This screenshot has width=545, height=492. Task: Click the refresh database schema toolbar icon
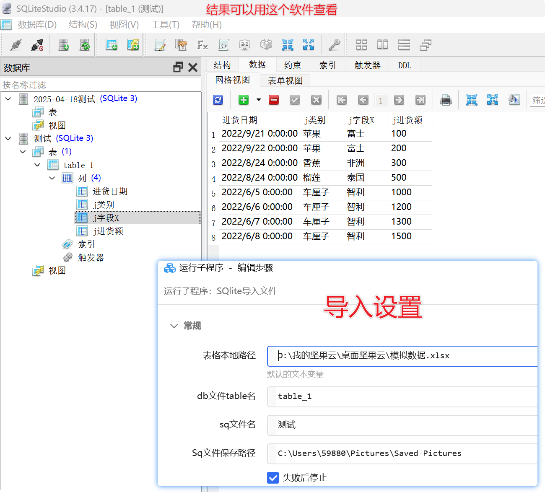[85, 45]
